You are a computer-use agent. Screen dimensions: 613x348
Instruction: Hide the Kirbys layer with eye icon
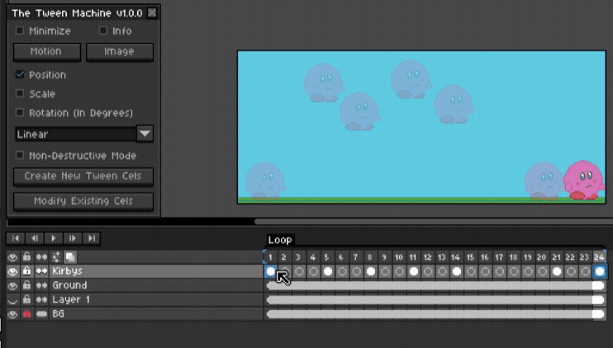12,270
